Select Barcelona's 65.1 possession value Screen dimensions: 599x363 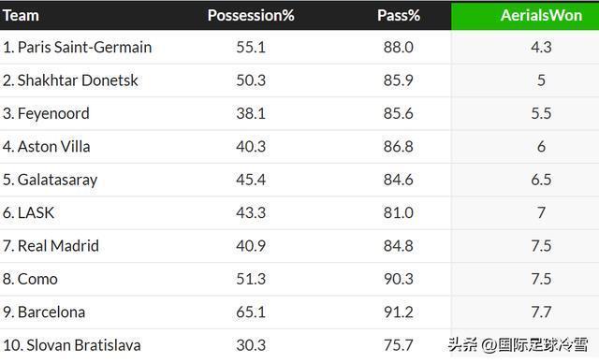(x=251, y=312)
